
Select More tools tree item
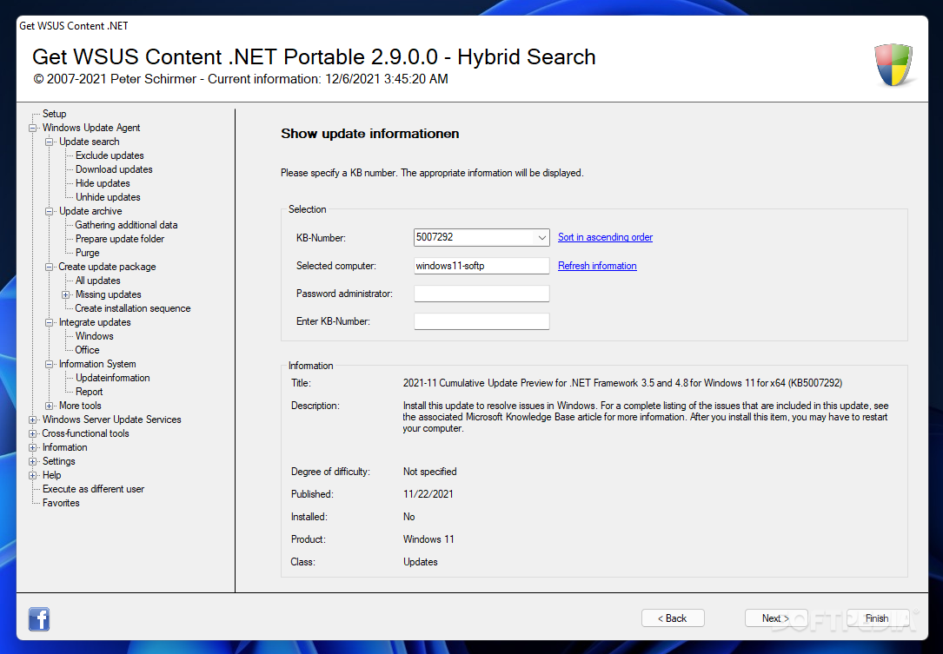coord(80,405)
